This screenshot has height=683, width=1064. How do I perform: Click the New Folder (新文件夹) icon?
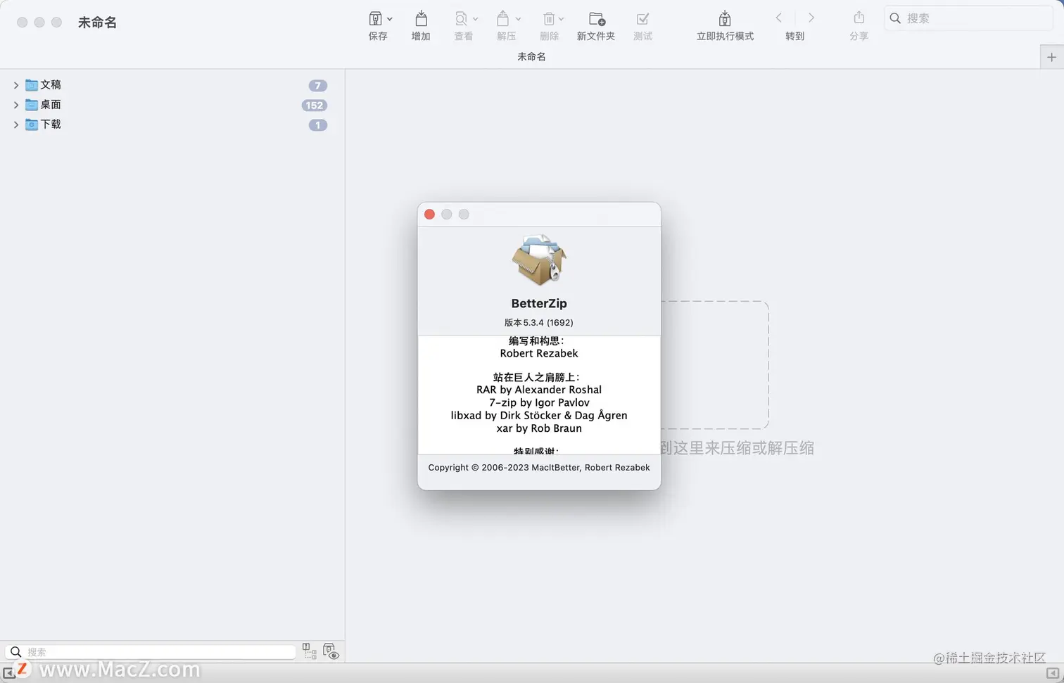point(597,19)
